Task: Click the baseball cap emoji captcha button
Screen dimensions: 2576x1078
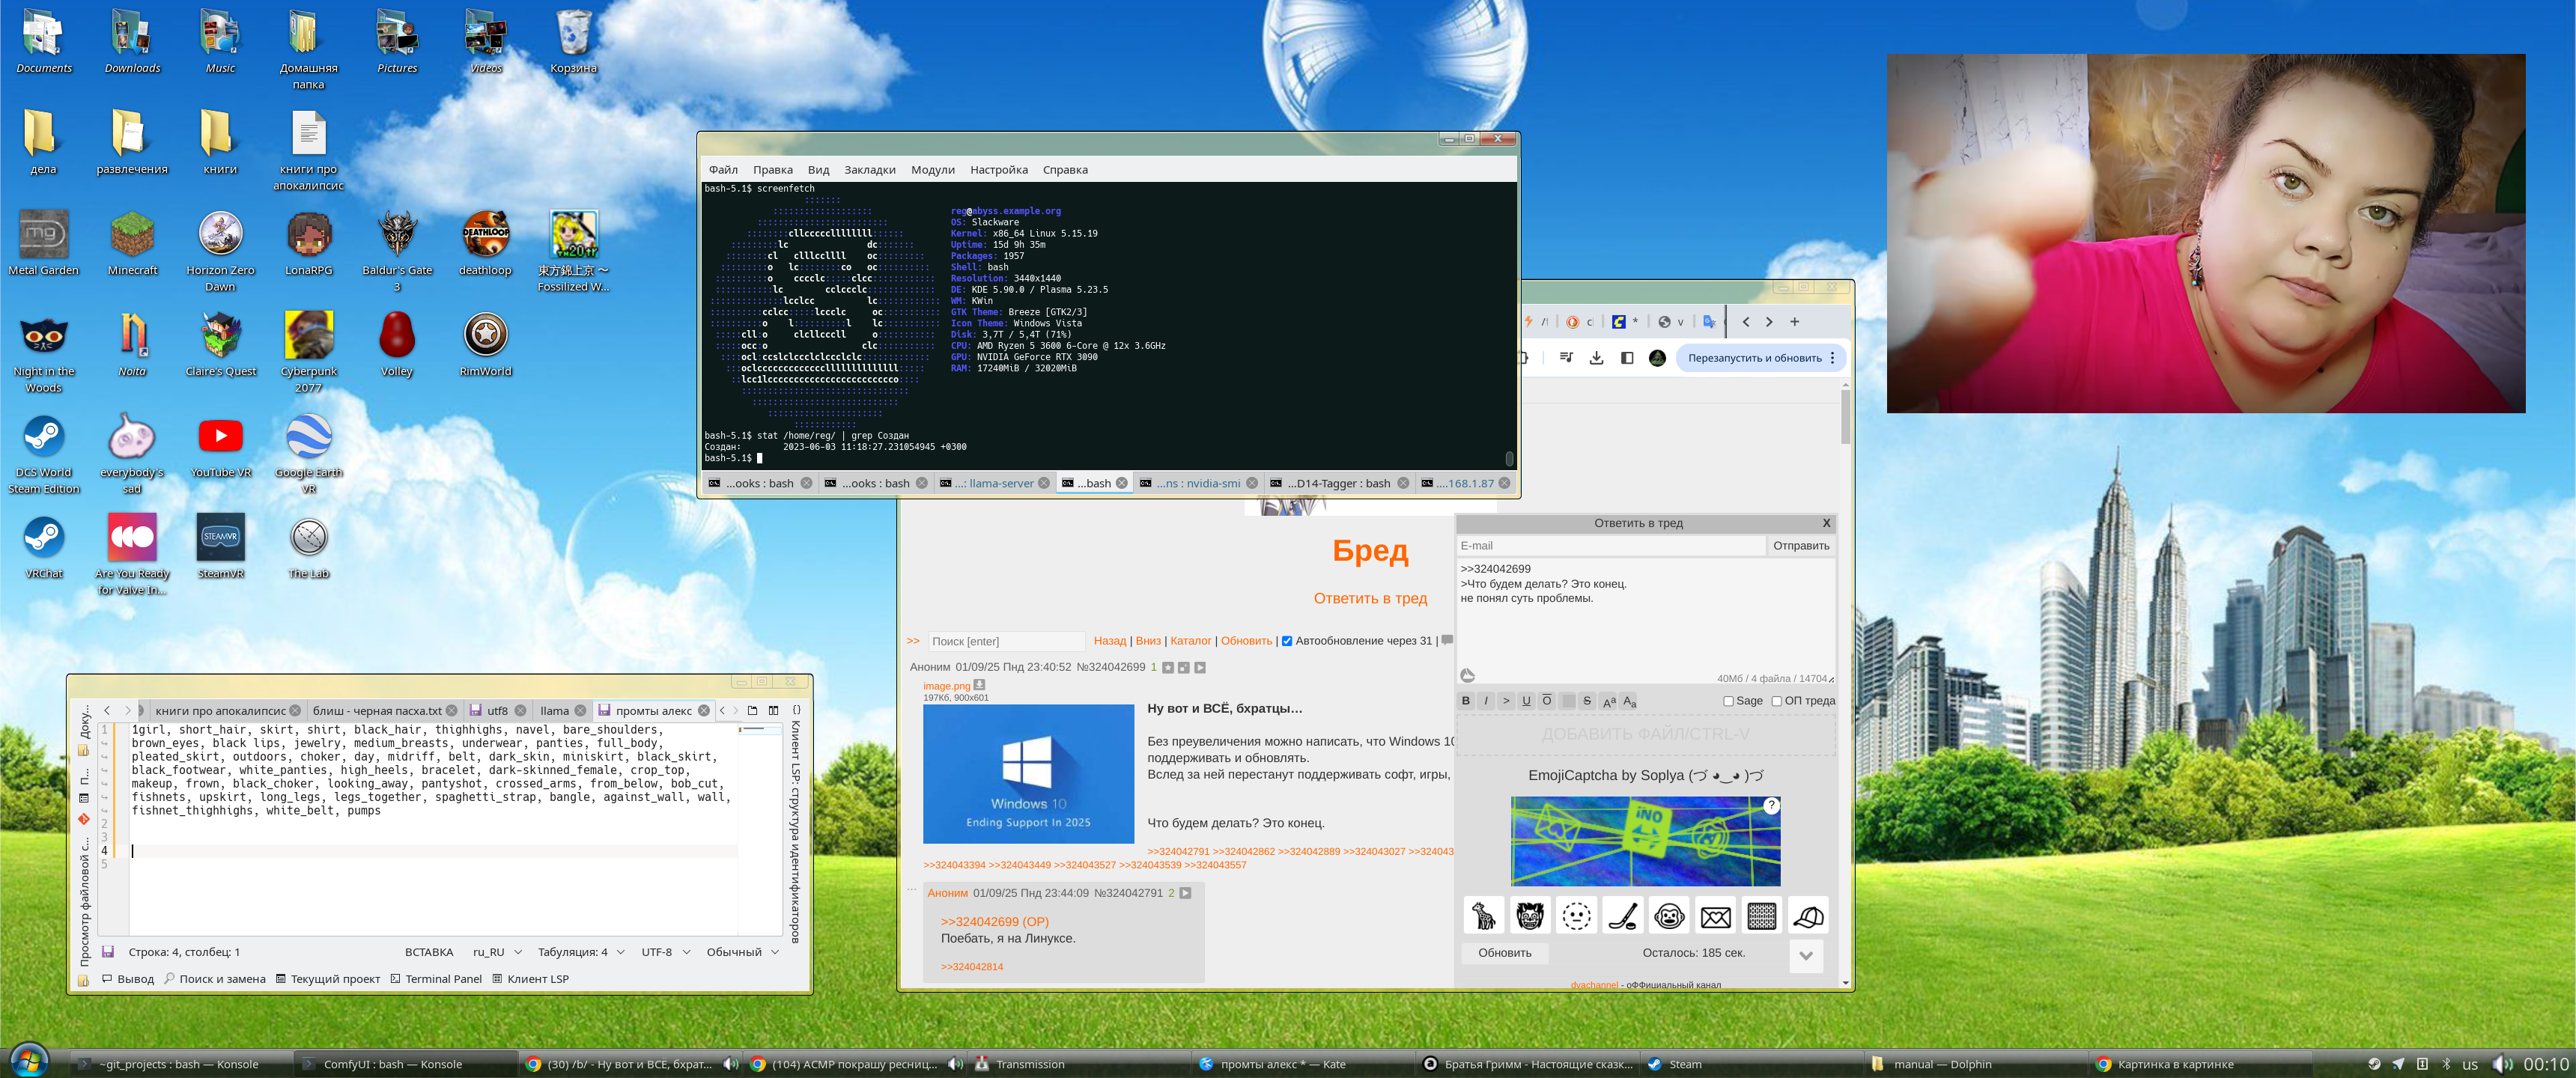Action: tap(1808, 915)
